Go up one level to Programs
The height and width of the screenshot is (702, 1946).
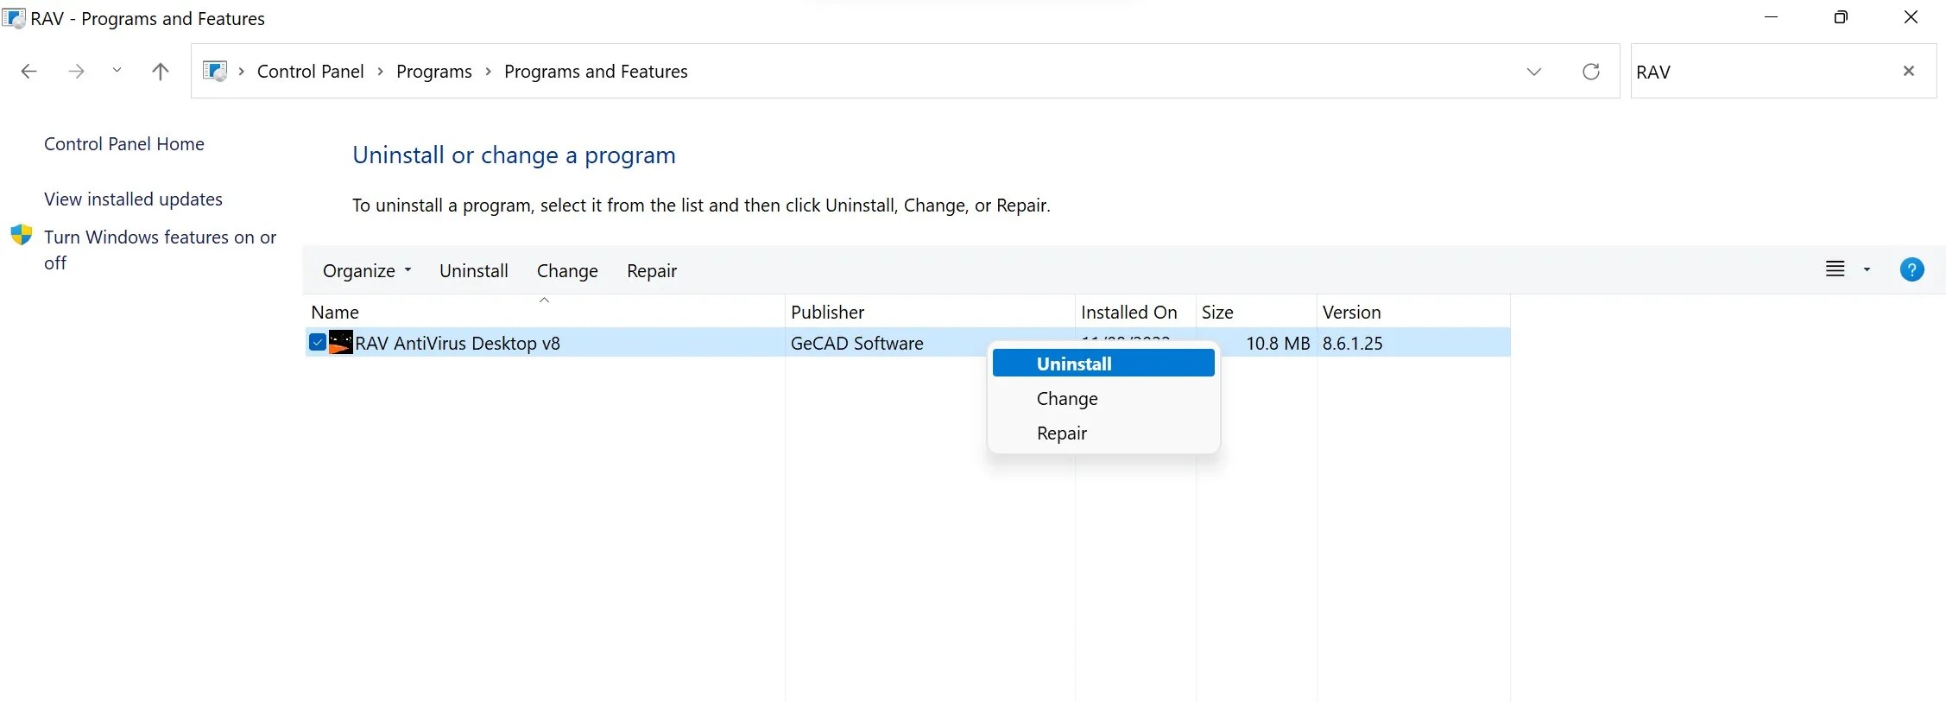[160, 72]
